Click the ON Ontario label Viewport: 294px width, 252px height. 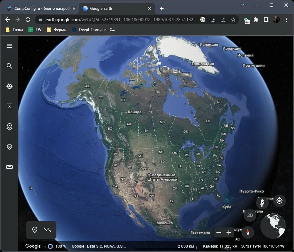(x=186, y=131)
